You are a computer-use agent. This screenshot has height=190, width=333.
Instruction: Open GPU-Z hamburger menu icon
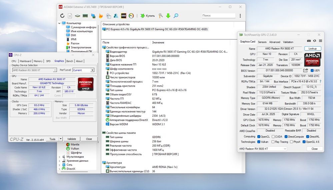[x=320, y=41]
